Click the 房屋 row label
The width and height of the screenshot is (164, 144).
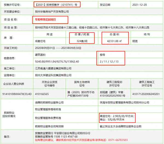(x=8, y=38)
